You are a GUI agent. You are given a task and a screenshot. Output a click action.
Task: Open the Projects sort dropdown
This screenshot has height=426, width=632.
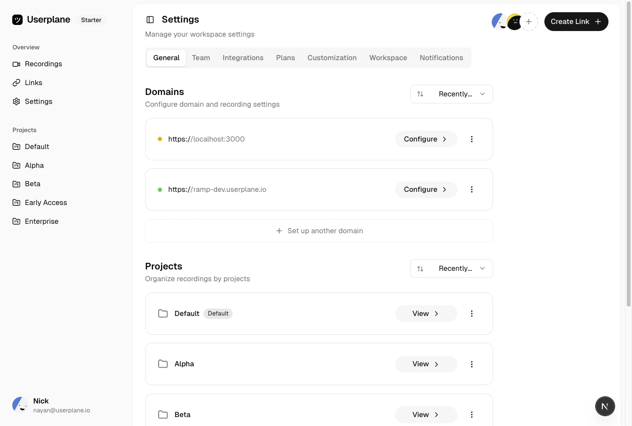coord(451,268)
